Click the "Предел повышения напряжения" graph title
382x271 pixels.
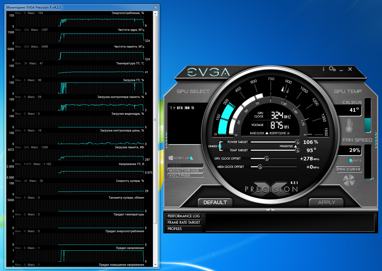point(122,265)
